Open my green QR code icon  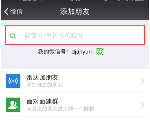tap(100, 52)
